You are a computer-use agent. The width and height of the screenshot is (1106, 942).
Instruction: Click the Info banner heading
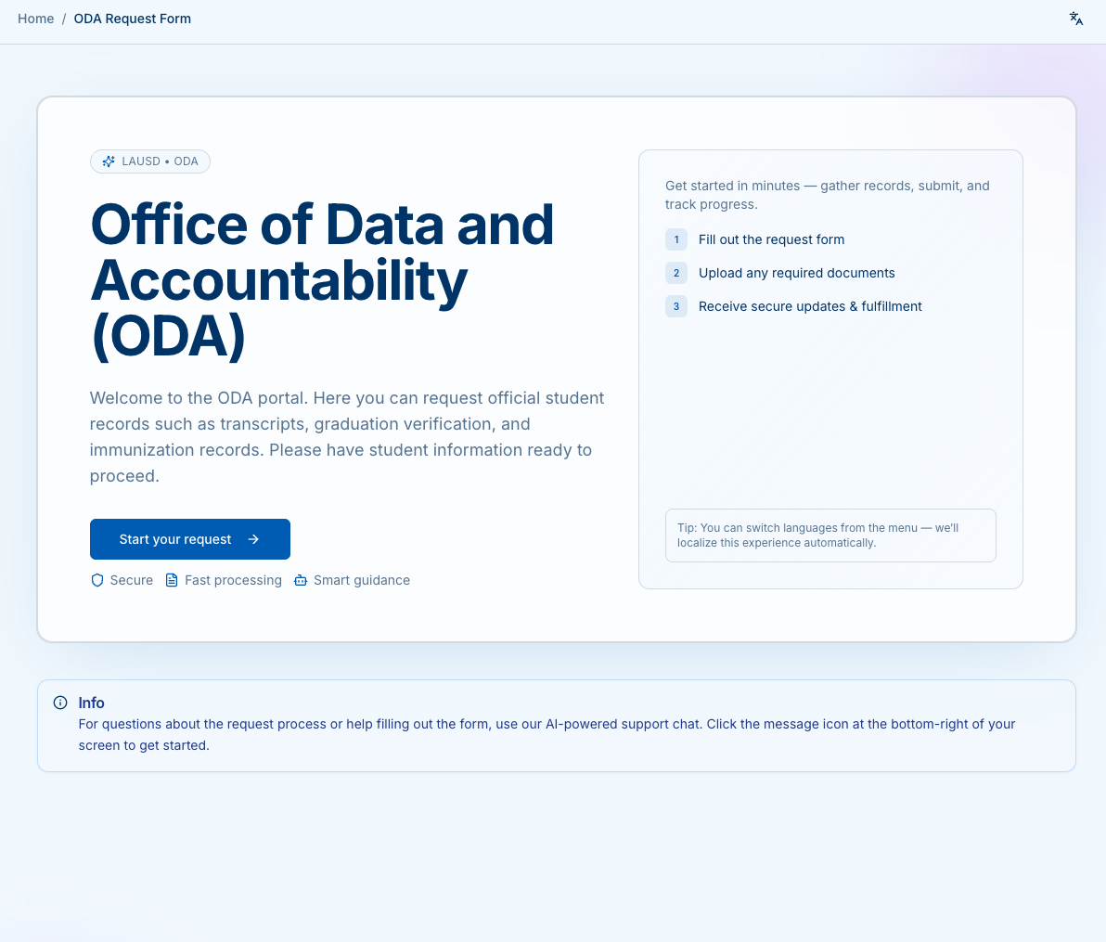point(91,703)
